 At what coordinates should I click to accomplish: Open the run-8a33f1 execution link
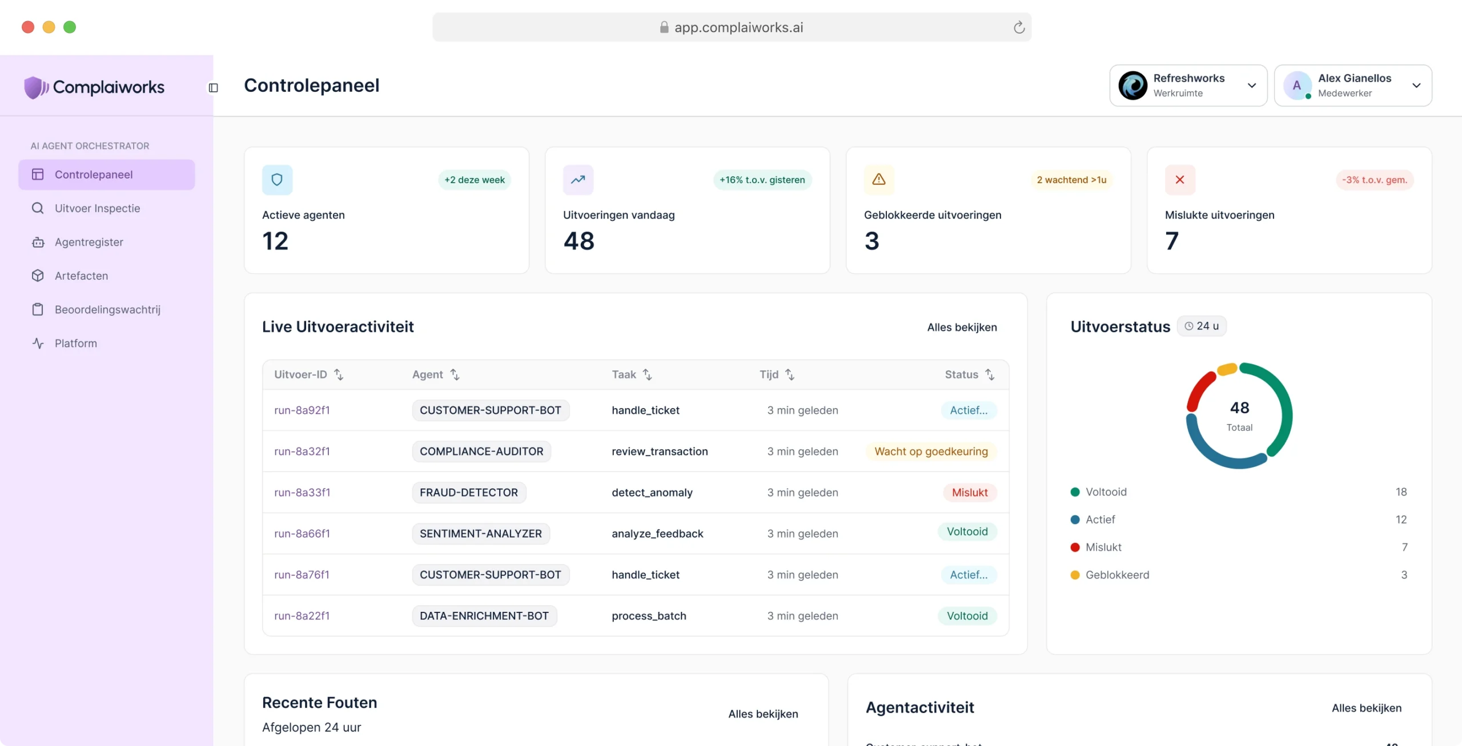click(302, 493)
